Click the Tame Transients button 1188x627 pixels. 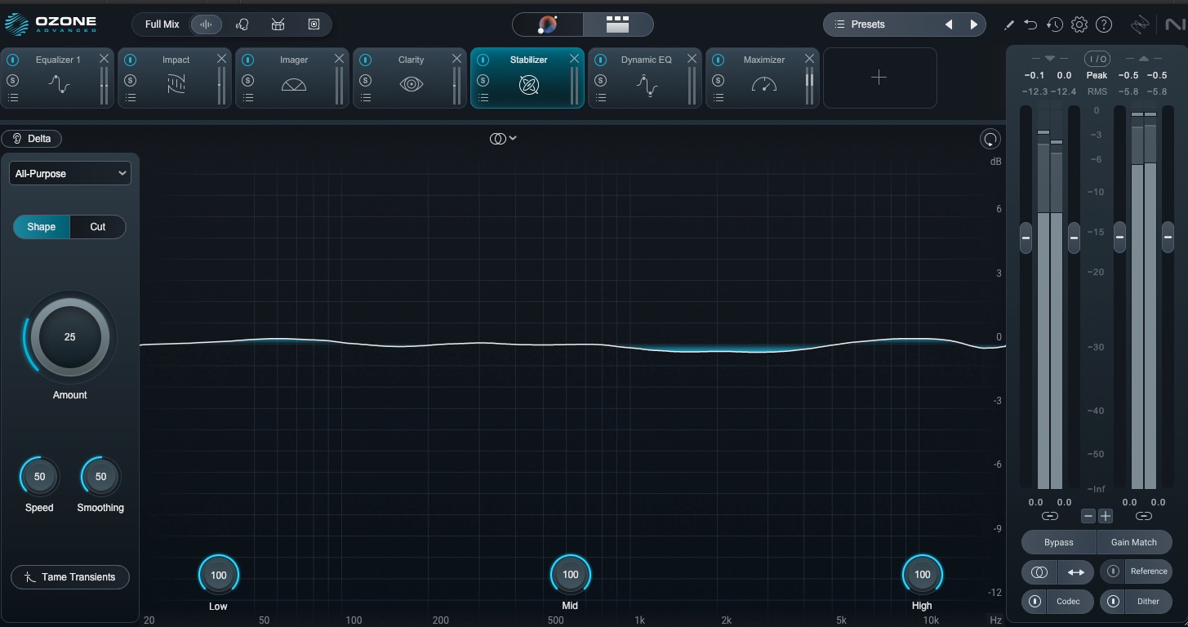coord(70,577)
